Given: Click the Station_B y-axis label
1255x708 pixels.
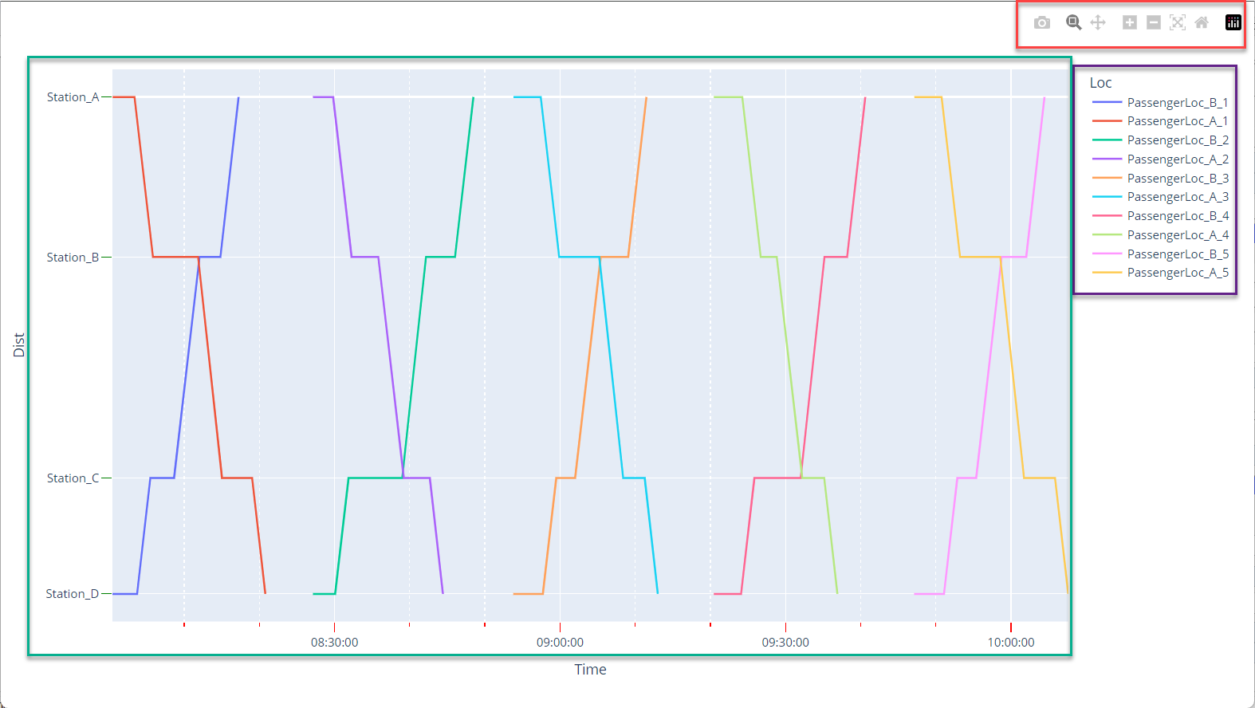Looking at the screenshot, I should pos(73,258).
